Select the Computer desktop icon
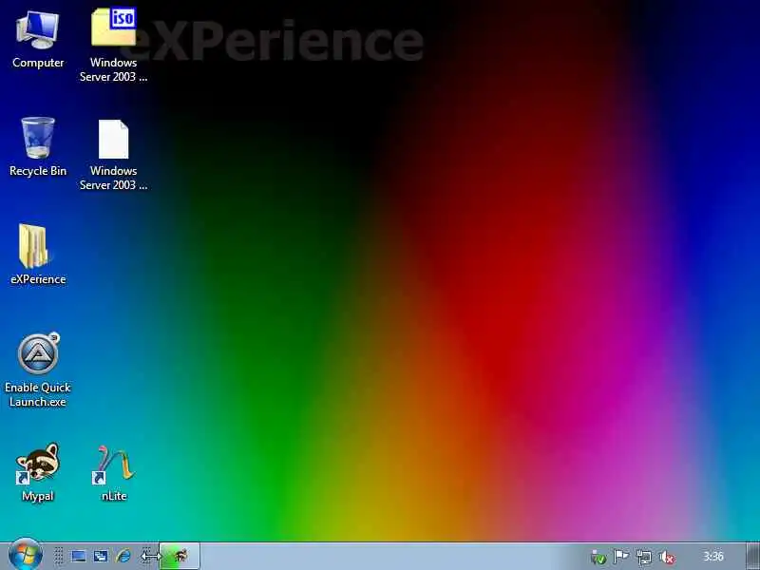The height and width of the screenshot is (570, 760). click(x=37, y=30)
